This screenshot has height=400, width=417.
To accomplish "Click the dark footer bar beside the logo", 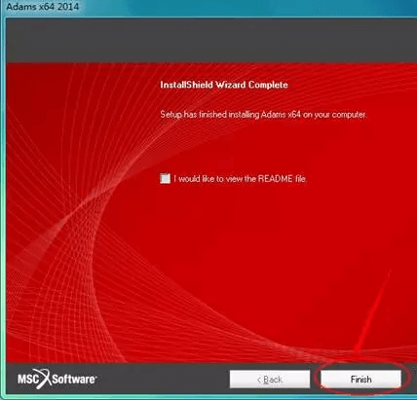I will [x=163, y=379].
